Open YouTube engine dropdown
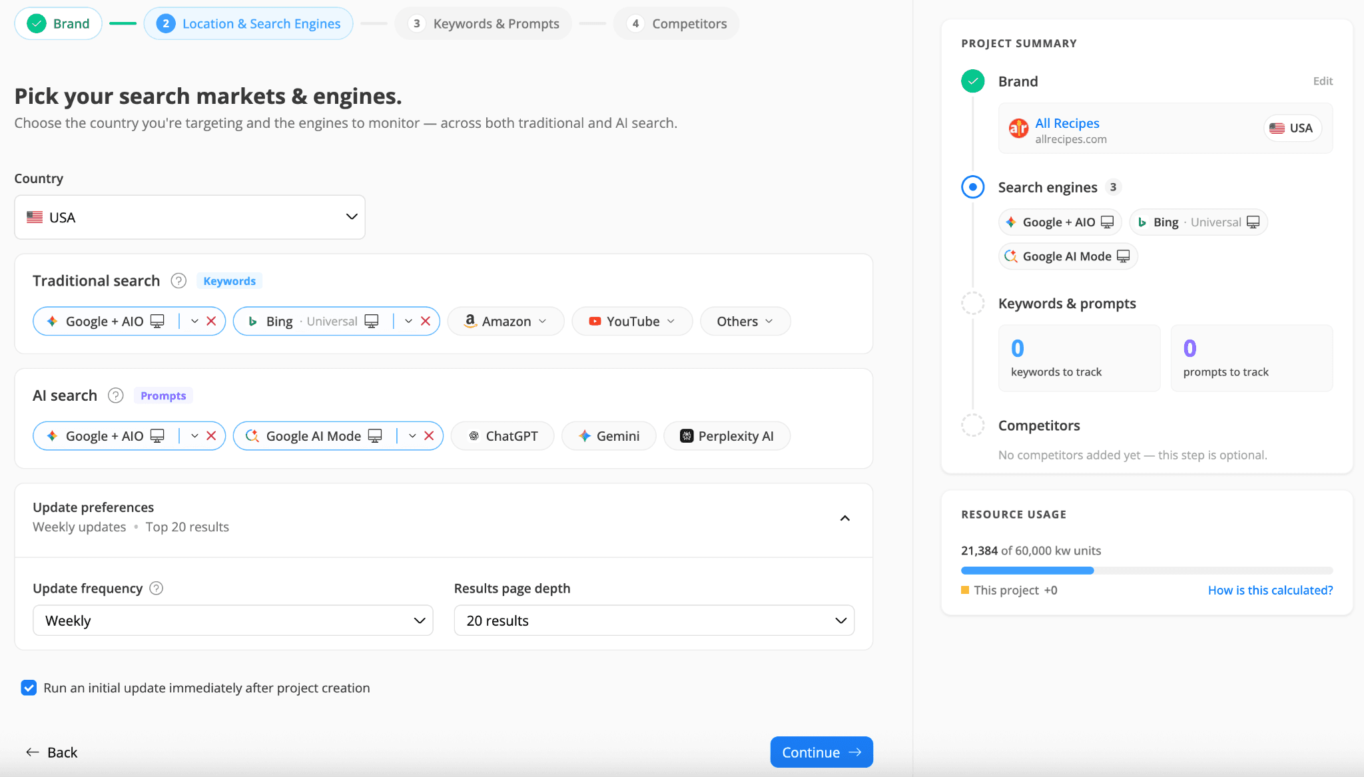The width and height of the screenshot is (1364, 777). pos(632,322)
